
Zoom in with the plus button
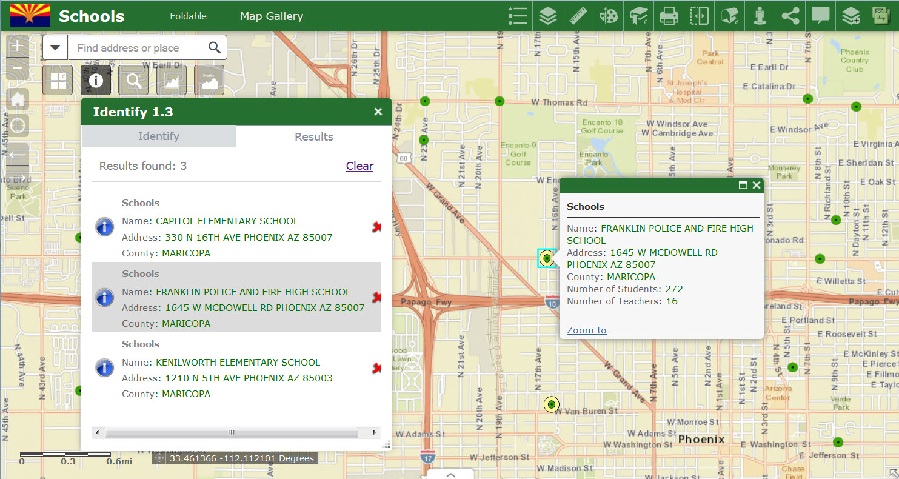coord(18,46)
